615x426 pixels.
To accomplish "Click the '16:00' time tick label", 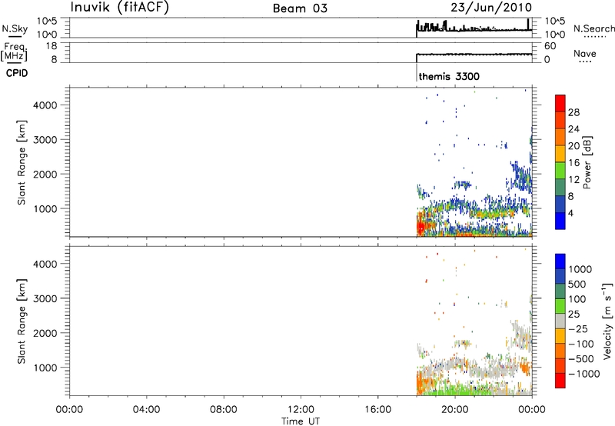I will pos(377,410).
